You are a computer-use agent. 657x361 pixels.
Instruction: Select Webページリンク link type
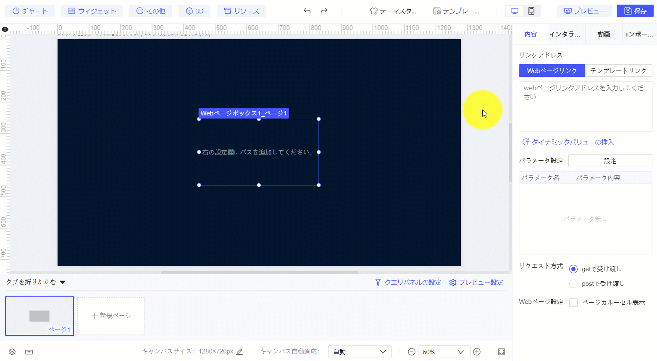(x=552, y=71)
